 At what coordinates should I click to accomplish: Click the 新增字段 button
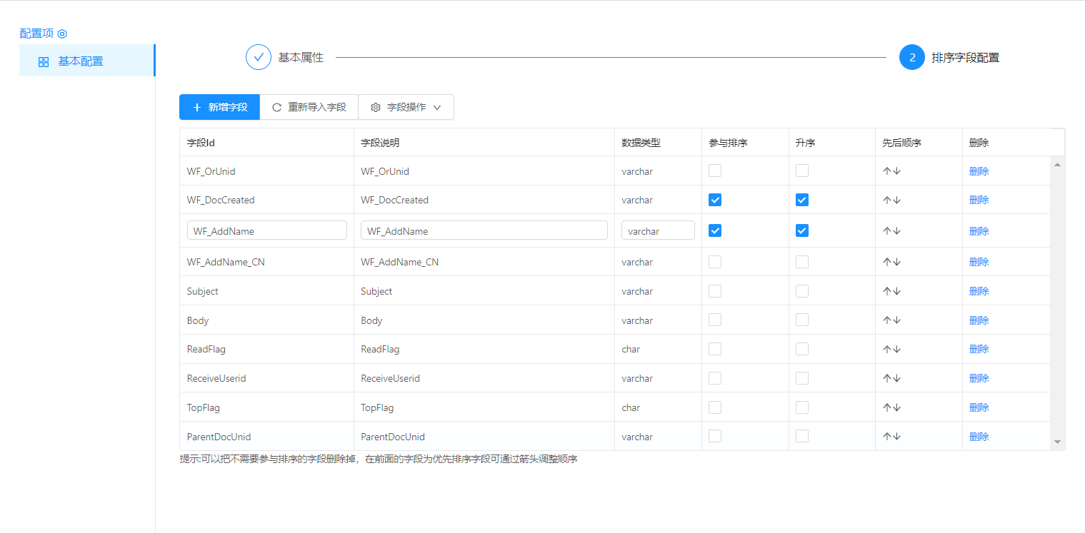tap(219, 107)
